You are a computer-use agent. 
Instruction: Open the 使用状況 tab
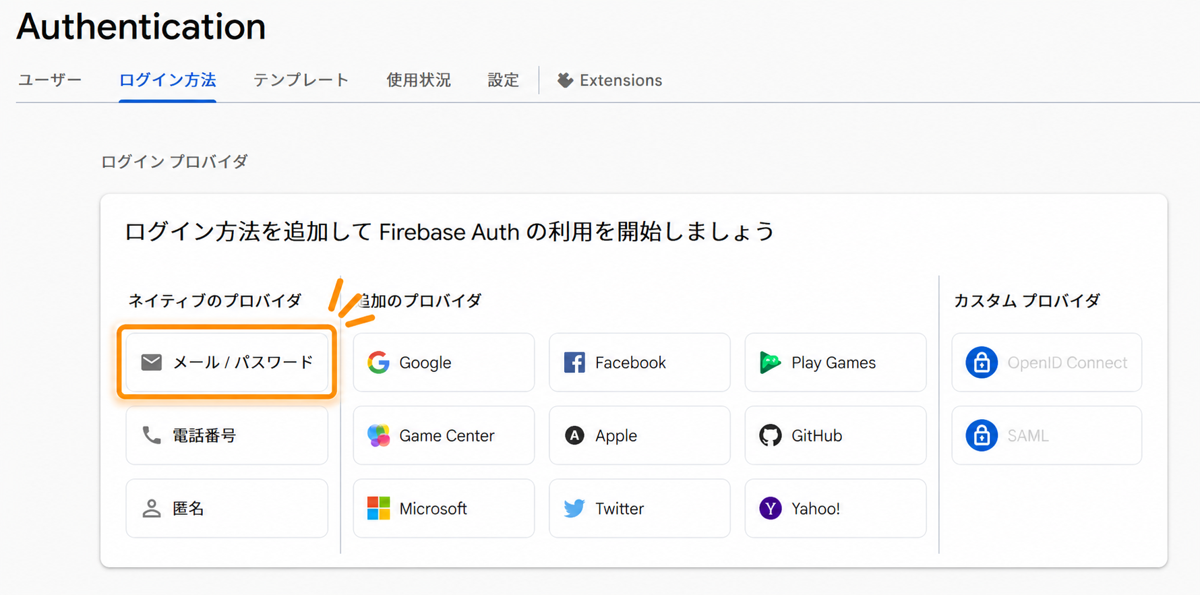tap(419, 80)
